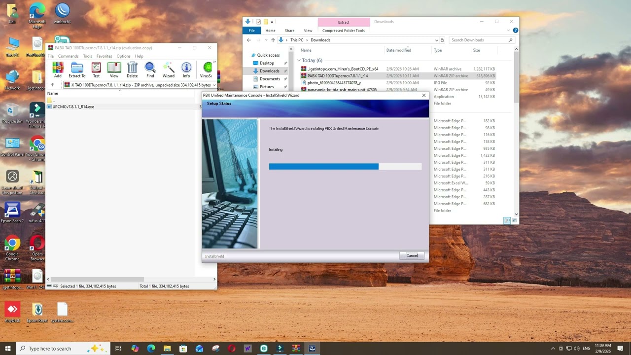Open the File menu in WinRAR
The height and width of the screenshot is (355, 631).
coord(50,56)
